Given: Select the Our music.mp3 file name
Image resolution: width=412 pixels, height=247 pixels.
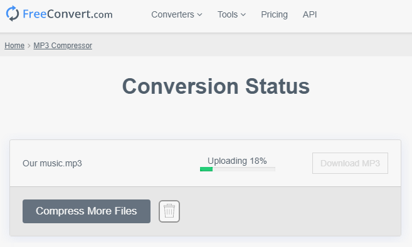Looking at the screenshot, I should click(52, 163).
